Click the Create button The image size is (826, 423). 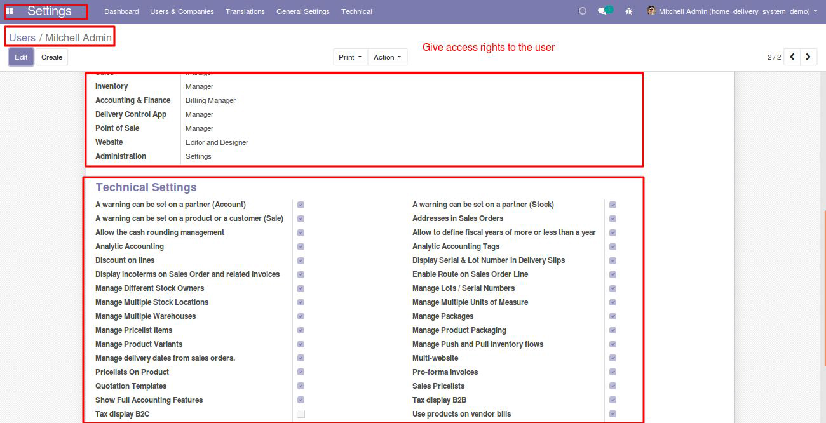click(x=51, y=57)
